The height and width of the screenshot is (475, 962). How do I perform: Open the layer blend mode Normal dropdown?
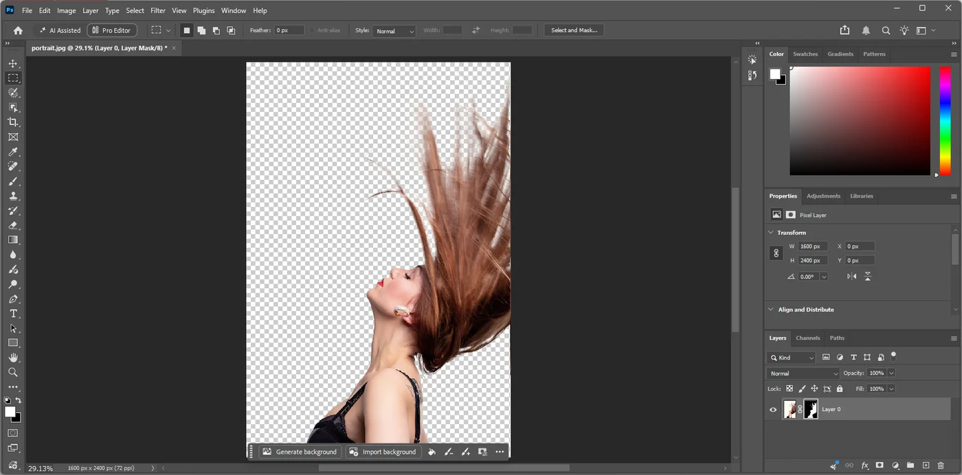803,373
